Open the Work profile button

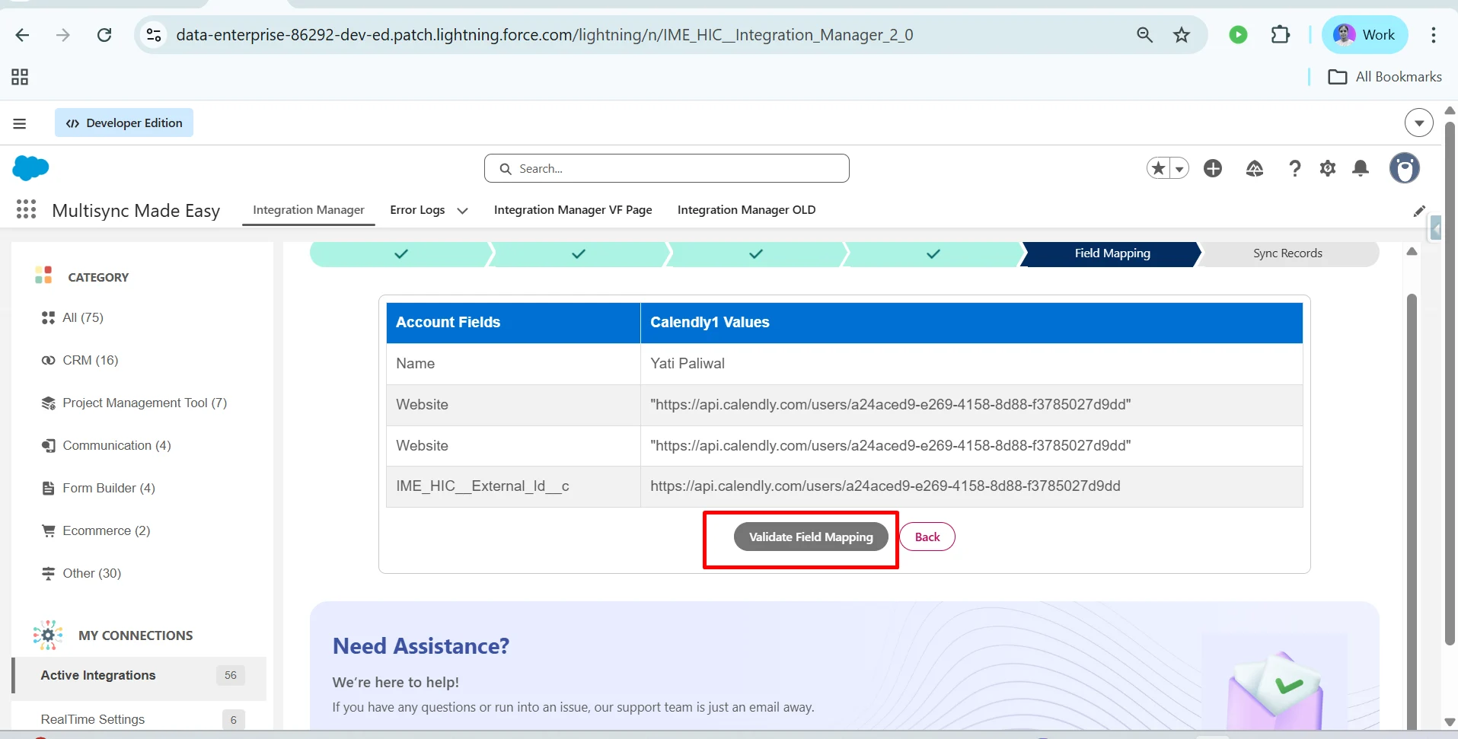[x=1364, y=35]
